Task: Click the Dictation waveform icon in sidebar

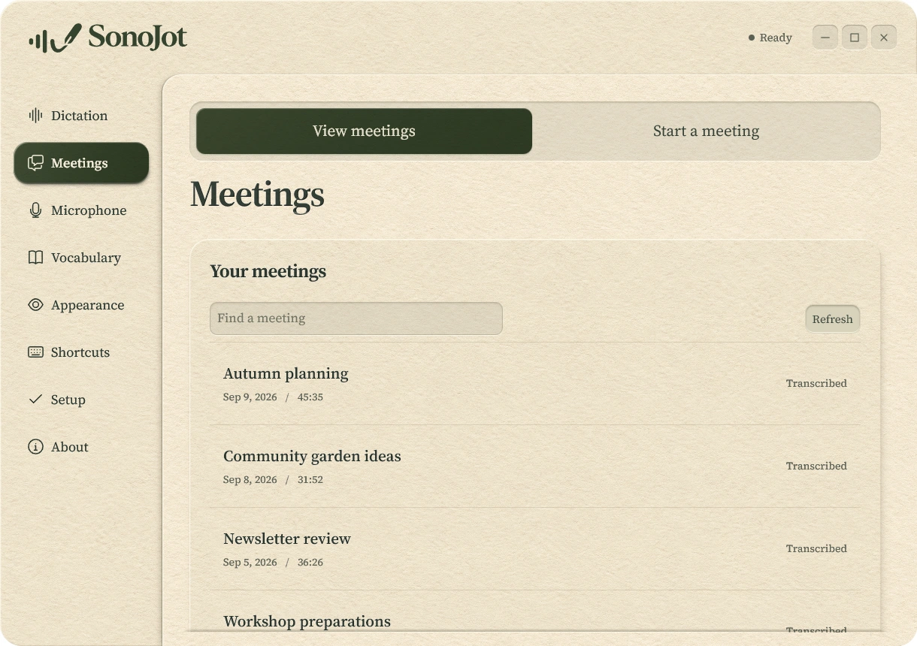Action: point(35,116)
